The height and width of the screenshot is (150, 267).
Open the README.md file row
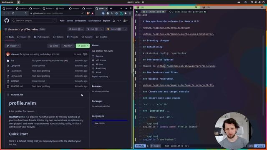pos(47,86)
